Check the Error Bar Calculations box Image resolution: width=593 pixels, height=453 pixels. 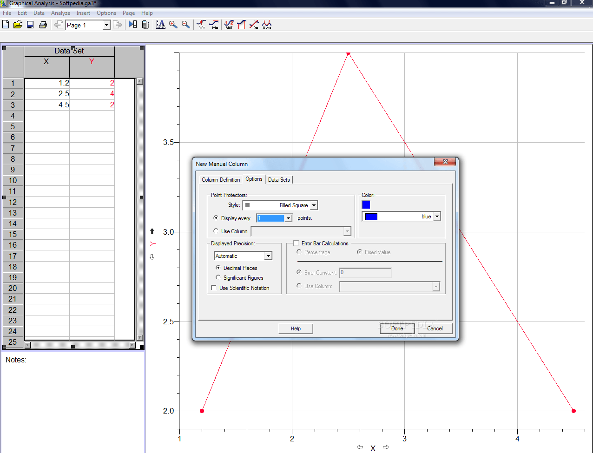point(296,243)
